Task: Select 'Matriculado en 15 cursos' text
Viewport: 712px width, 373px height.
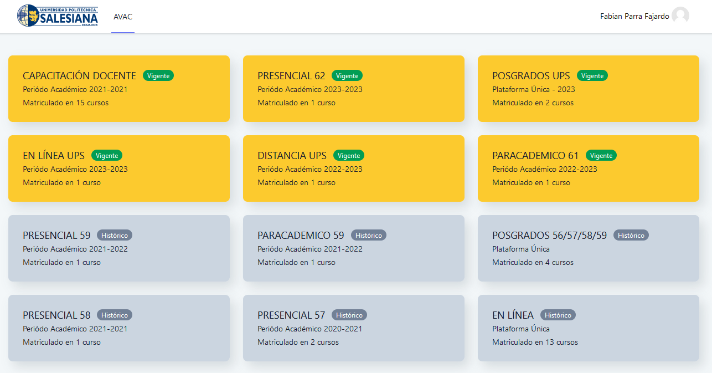Action: coord(65,103)
